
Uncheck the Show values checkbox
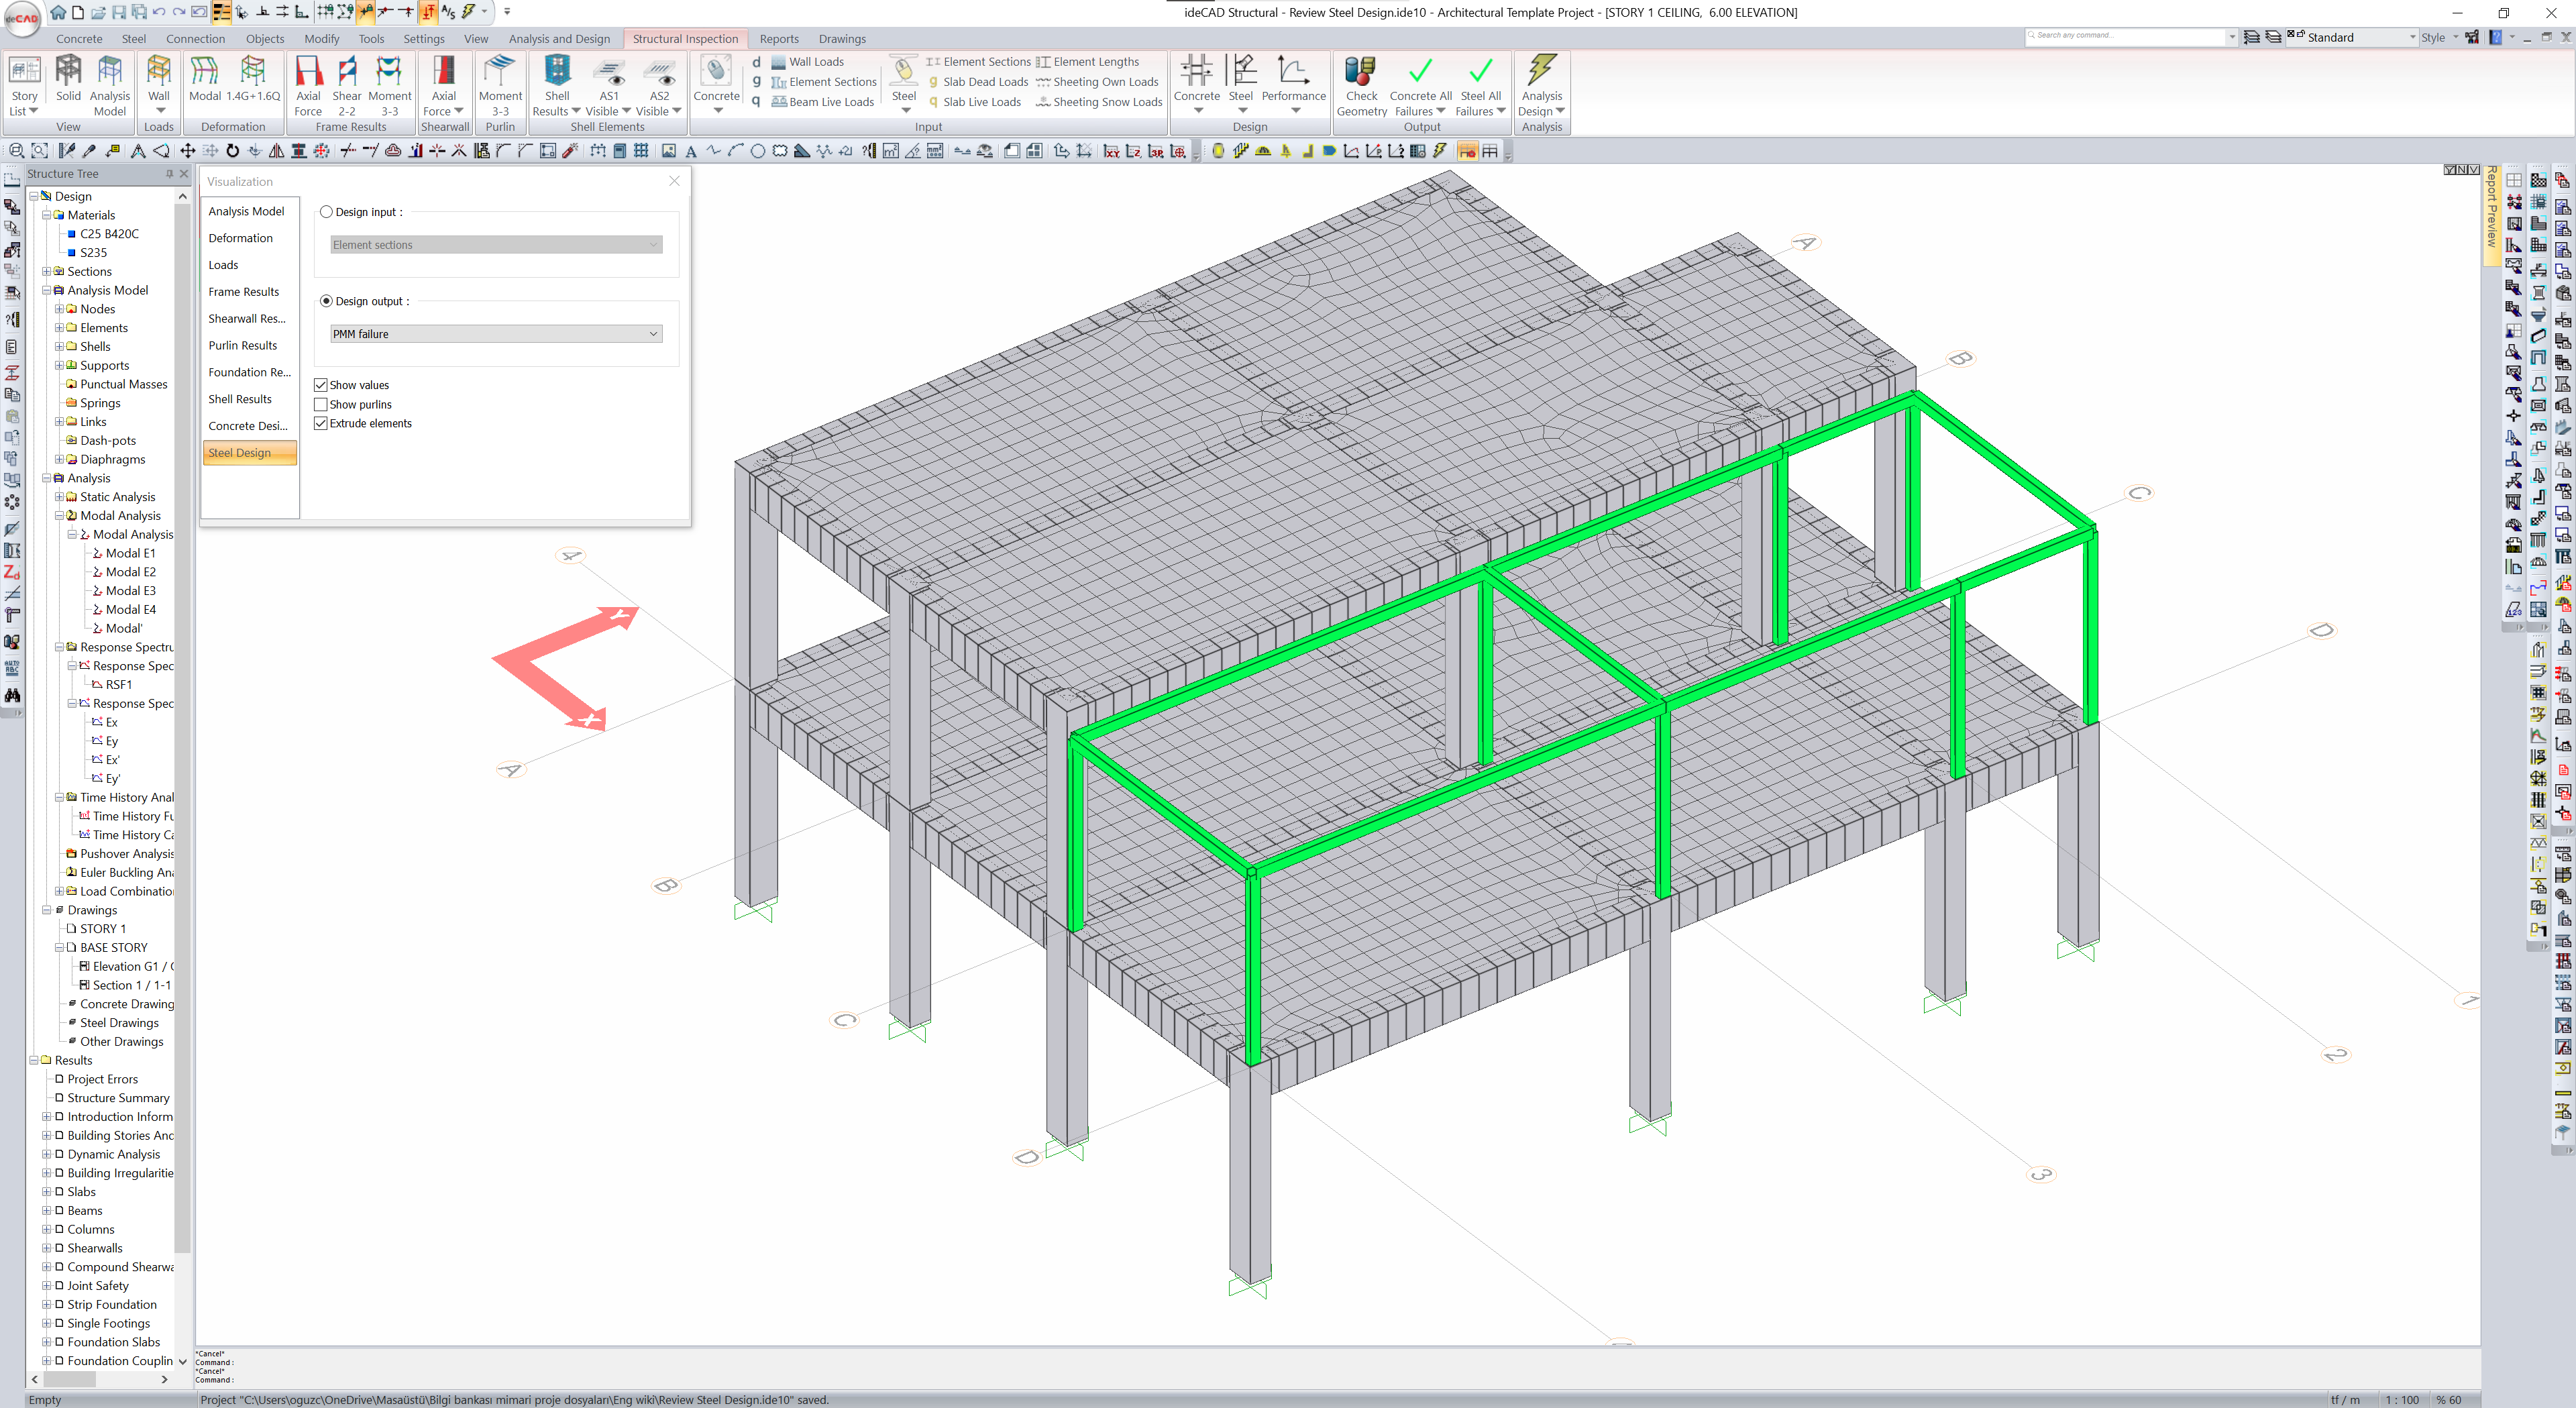321,385
